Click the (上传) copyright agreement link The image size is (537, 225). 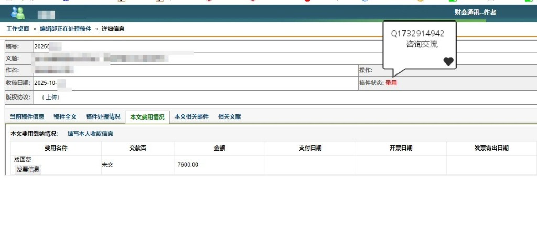[50, 97]
